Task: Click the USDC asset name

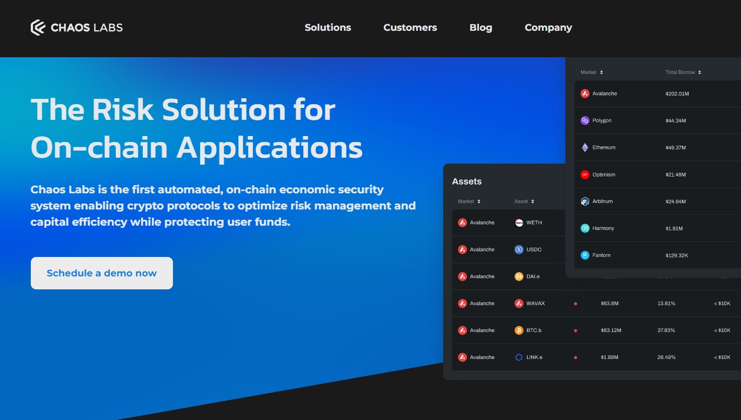Action: 534,249
